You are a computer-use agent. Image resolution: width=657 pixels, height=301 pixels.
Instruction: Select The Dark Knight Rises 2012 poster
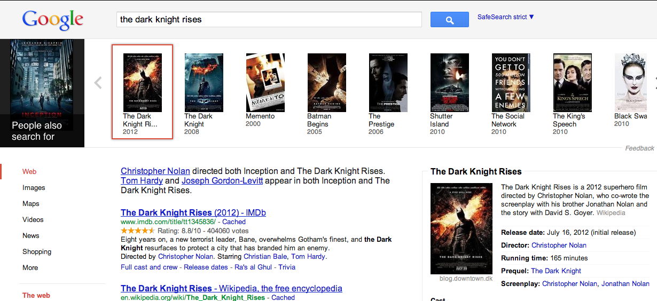142,83
